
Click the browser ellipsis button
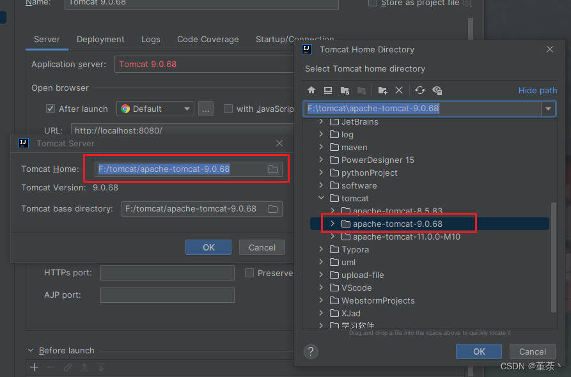point(206,109)
